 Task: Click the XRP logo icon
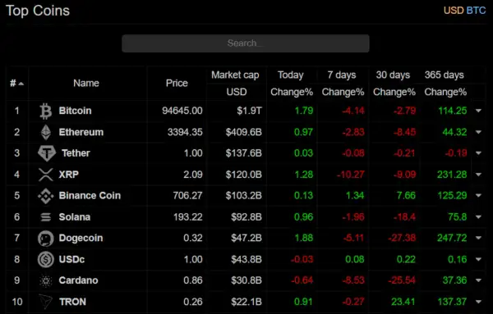pyautogui.click(x=46, y=175)
